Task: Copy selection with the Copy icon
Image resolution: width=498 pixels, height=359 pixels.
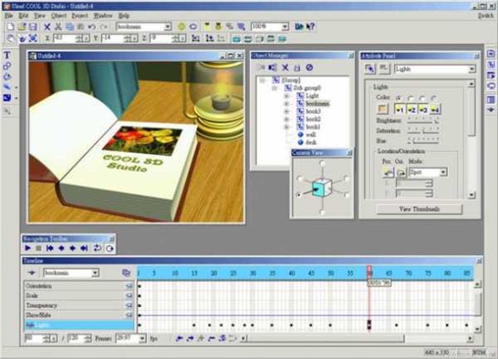Action: click(69, 27)
